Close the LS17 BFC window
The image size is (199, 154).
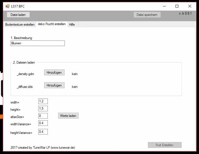[190, 6]
